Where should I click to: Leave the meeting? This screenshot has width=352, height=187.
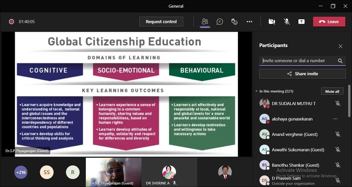tap(329, 22)
